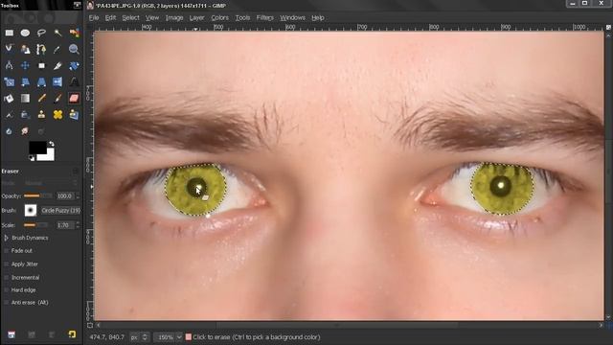This screenshot has height=345, width=613.
Task: Open the Layer menu
Action: [x=196, y=17]
